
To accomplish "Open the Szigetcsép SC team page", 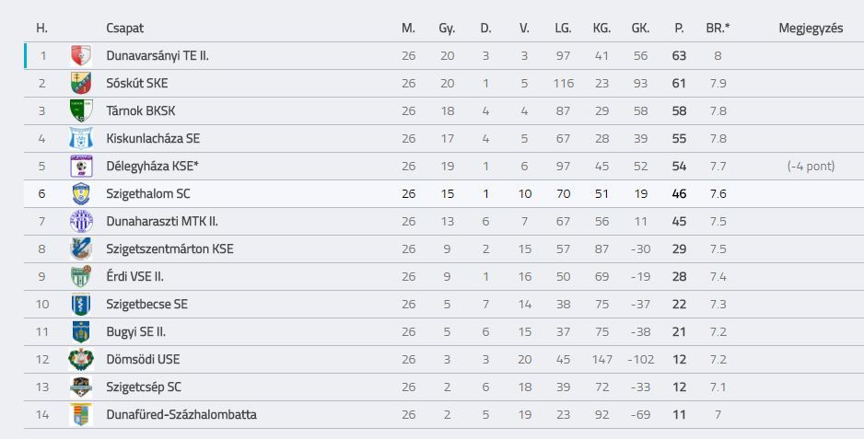I will pos(144,387).
